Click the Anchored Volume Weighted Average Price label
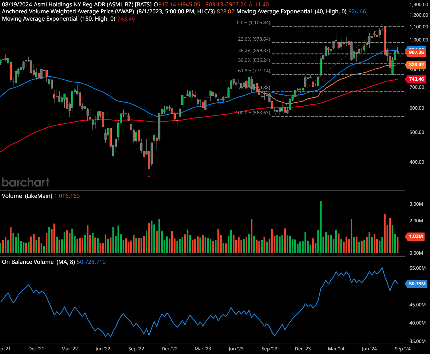The width and height of the screenshot is (430, 354). coord(68,11)
